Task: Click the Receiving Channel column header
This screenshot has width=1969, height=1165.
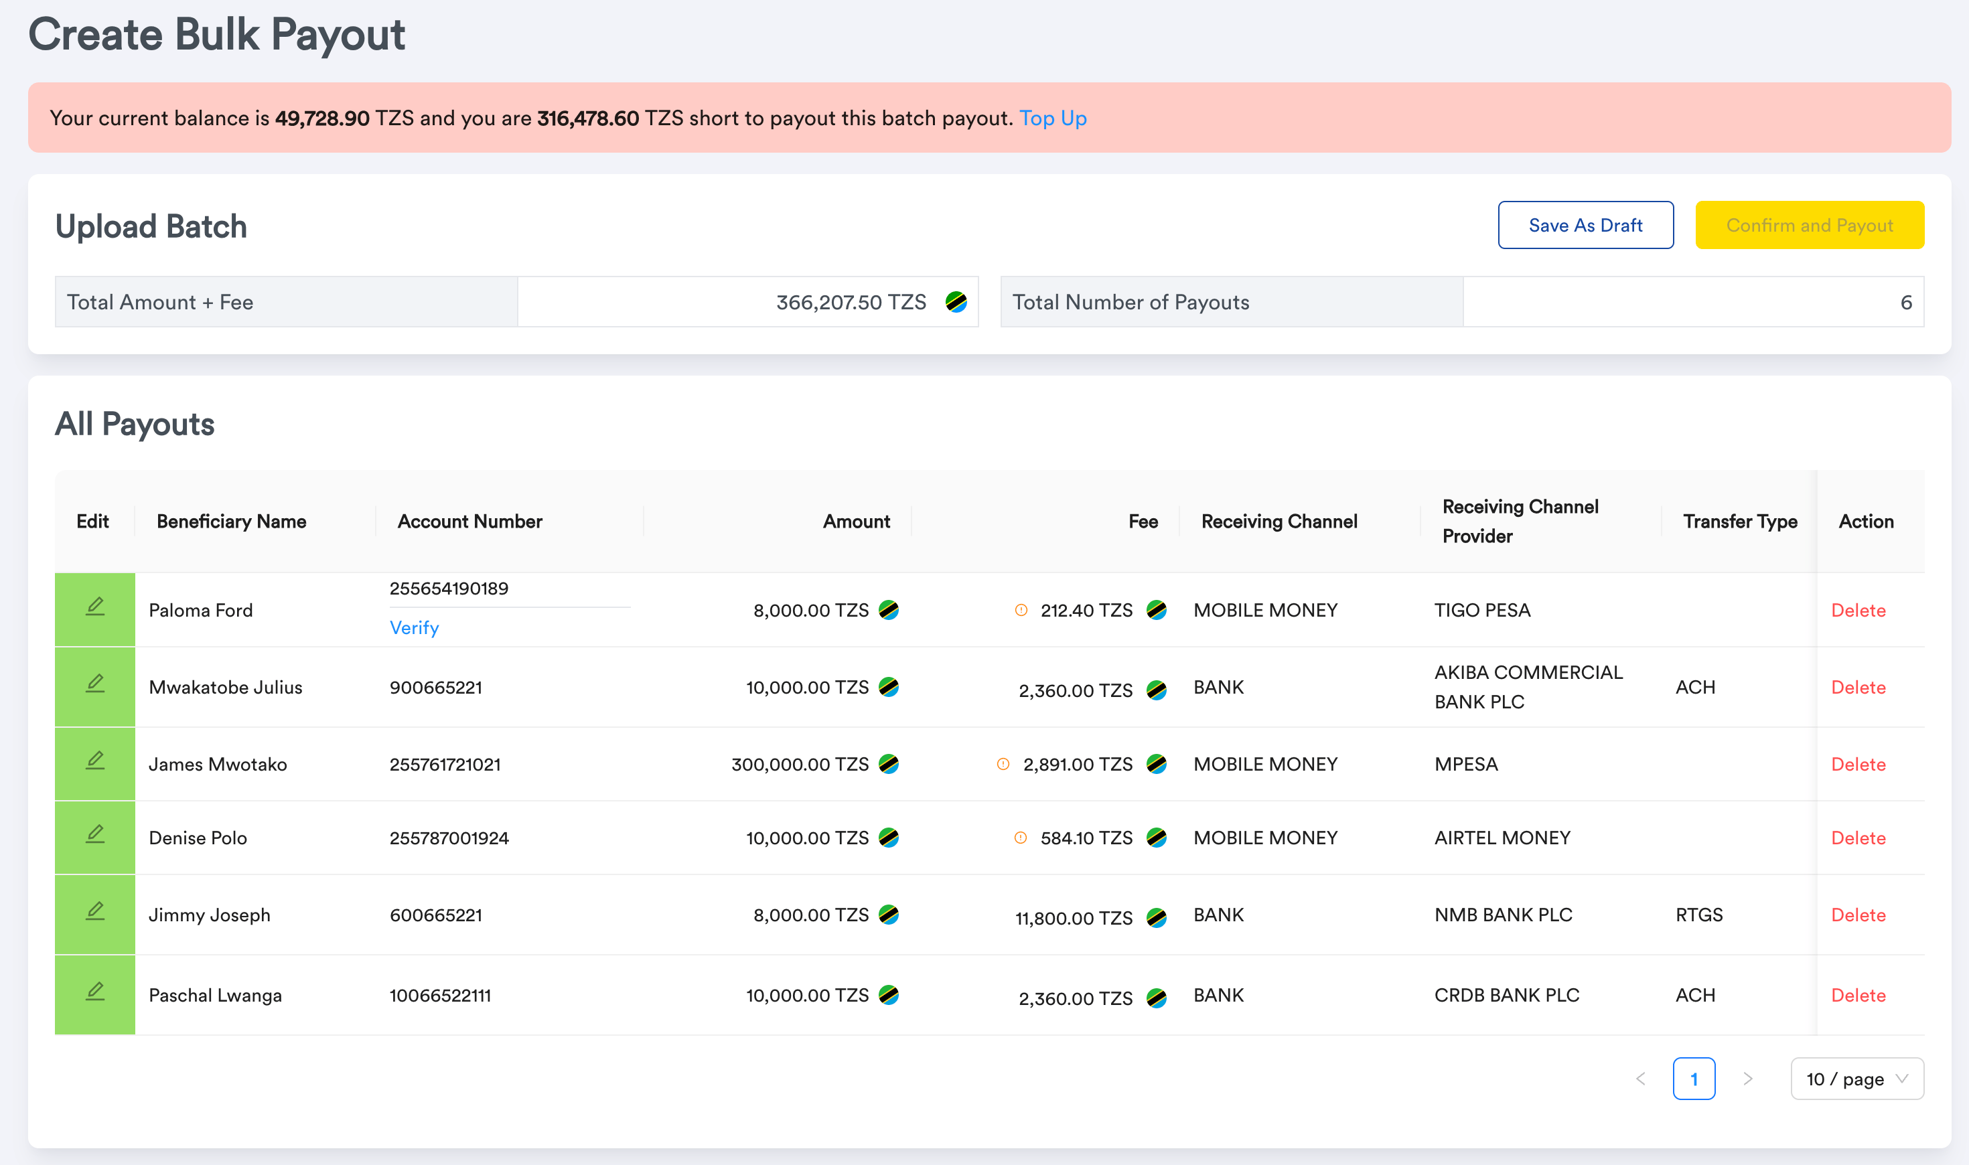Action: [1279, 522]
